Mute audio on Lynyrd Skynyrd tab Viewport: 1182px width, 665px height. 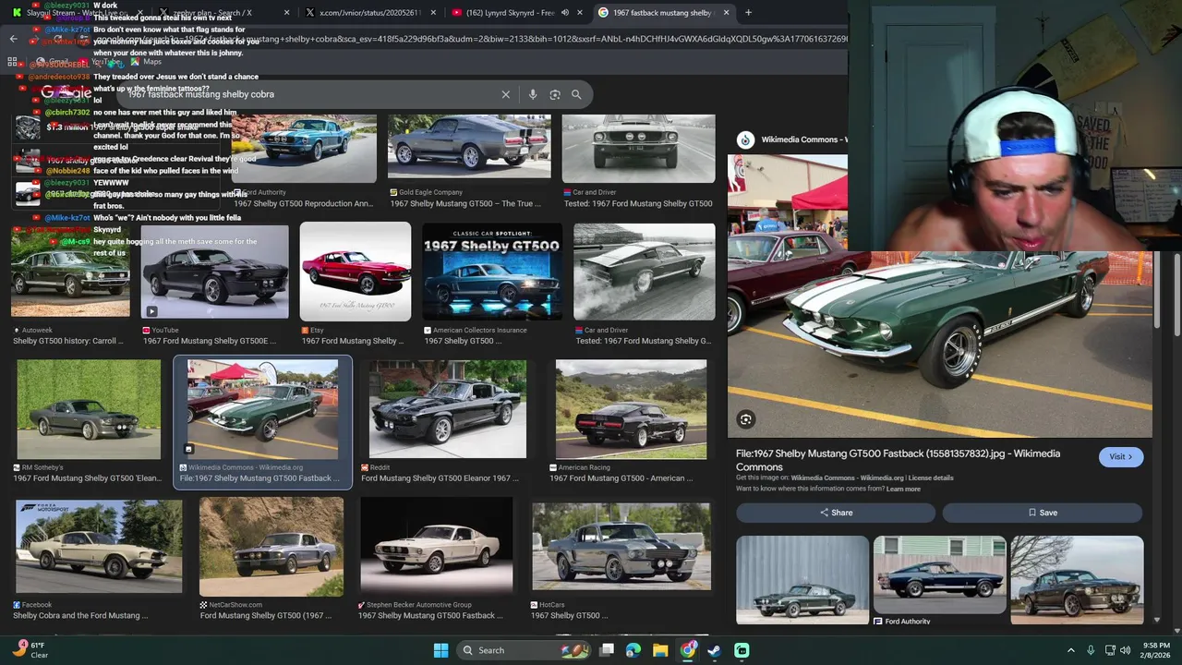pyautogui.click(x=564, y=13)
